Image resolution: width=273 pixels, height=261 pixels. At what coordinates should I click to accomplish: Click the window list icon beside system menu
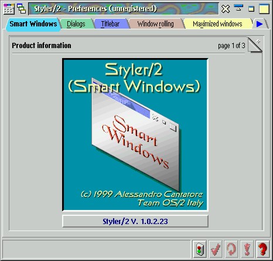[21, 9]
